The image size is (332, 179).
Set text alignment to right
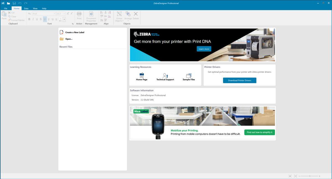(x=53, y=19)
